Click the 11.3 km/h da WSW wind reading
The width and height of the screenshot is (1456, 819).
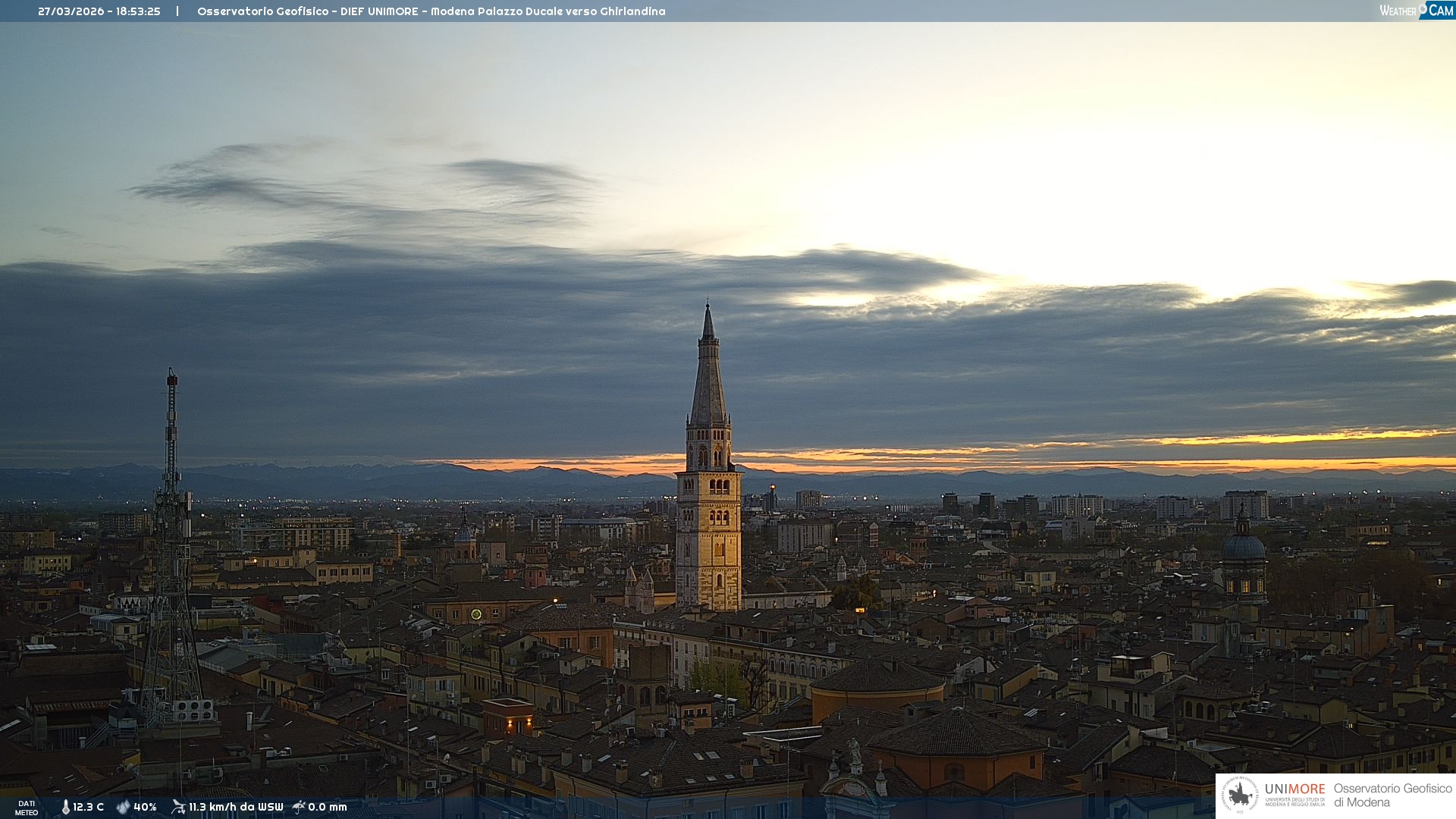pos(236,807)
